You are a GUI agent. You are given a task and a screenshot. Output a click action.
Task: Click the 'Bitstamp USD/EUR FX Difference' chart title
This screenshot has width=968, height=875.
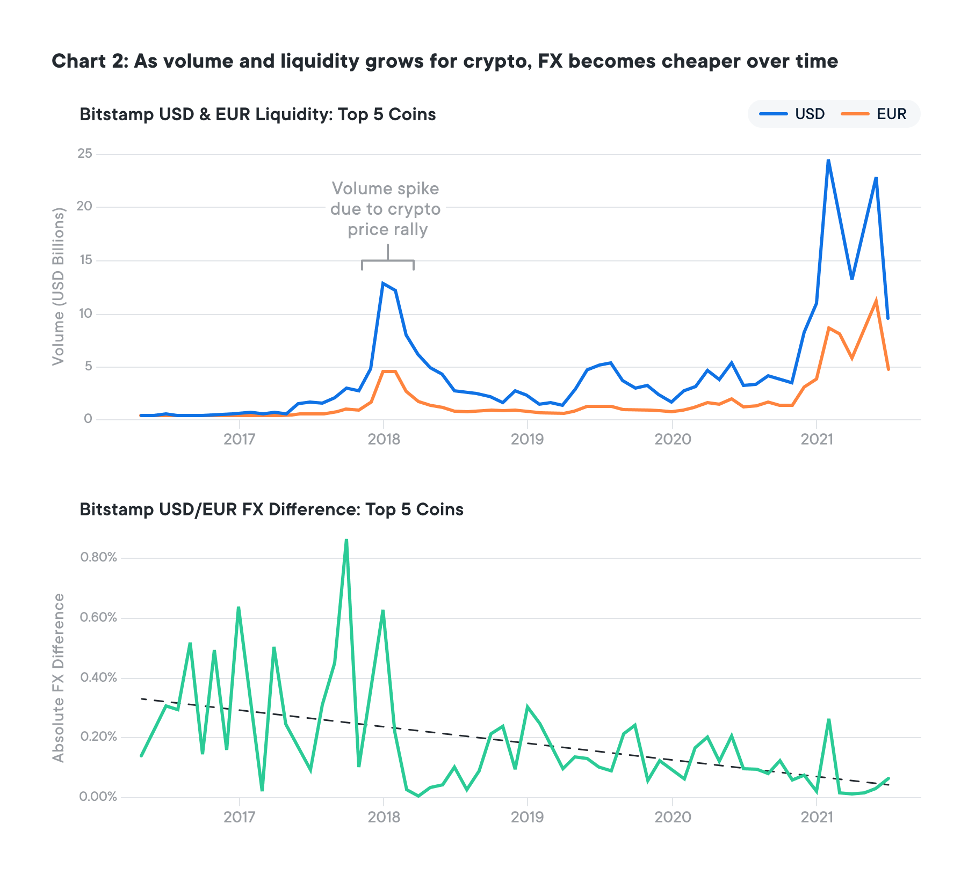point(271,509)
